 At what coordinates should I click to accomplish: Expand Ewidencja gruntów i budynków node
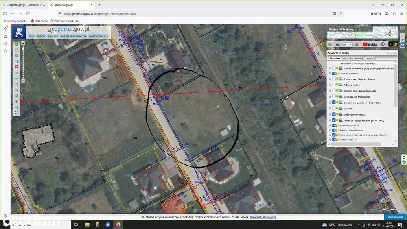click(330, 103)
